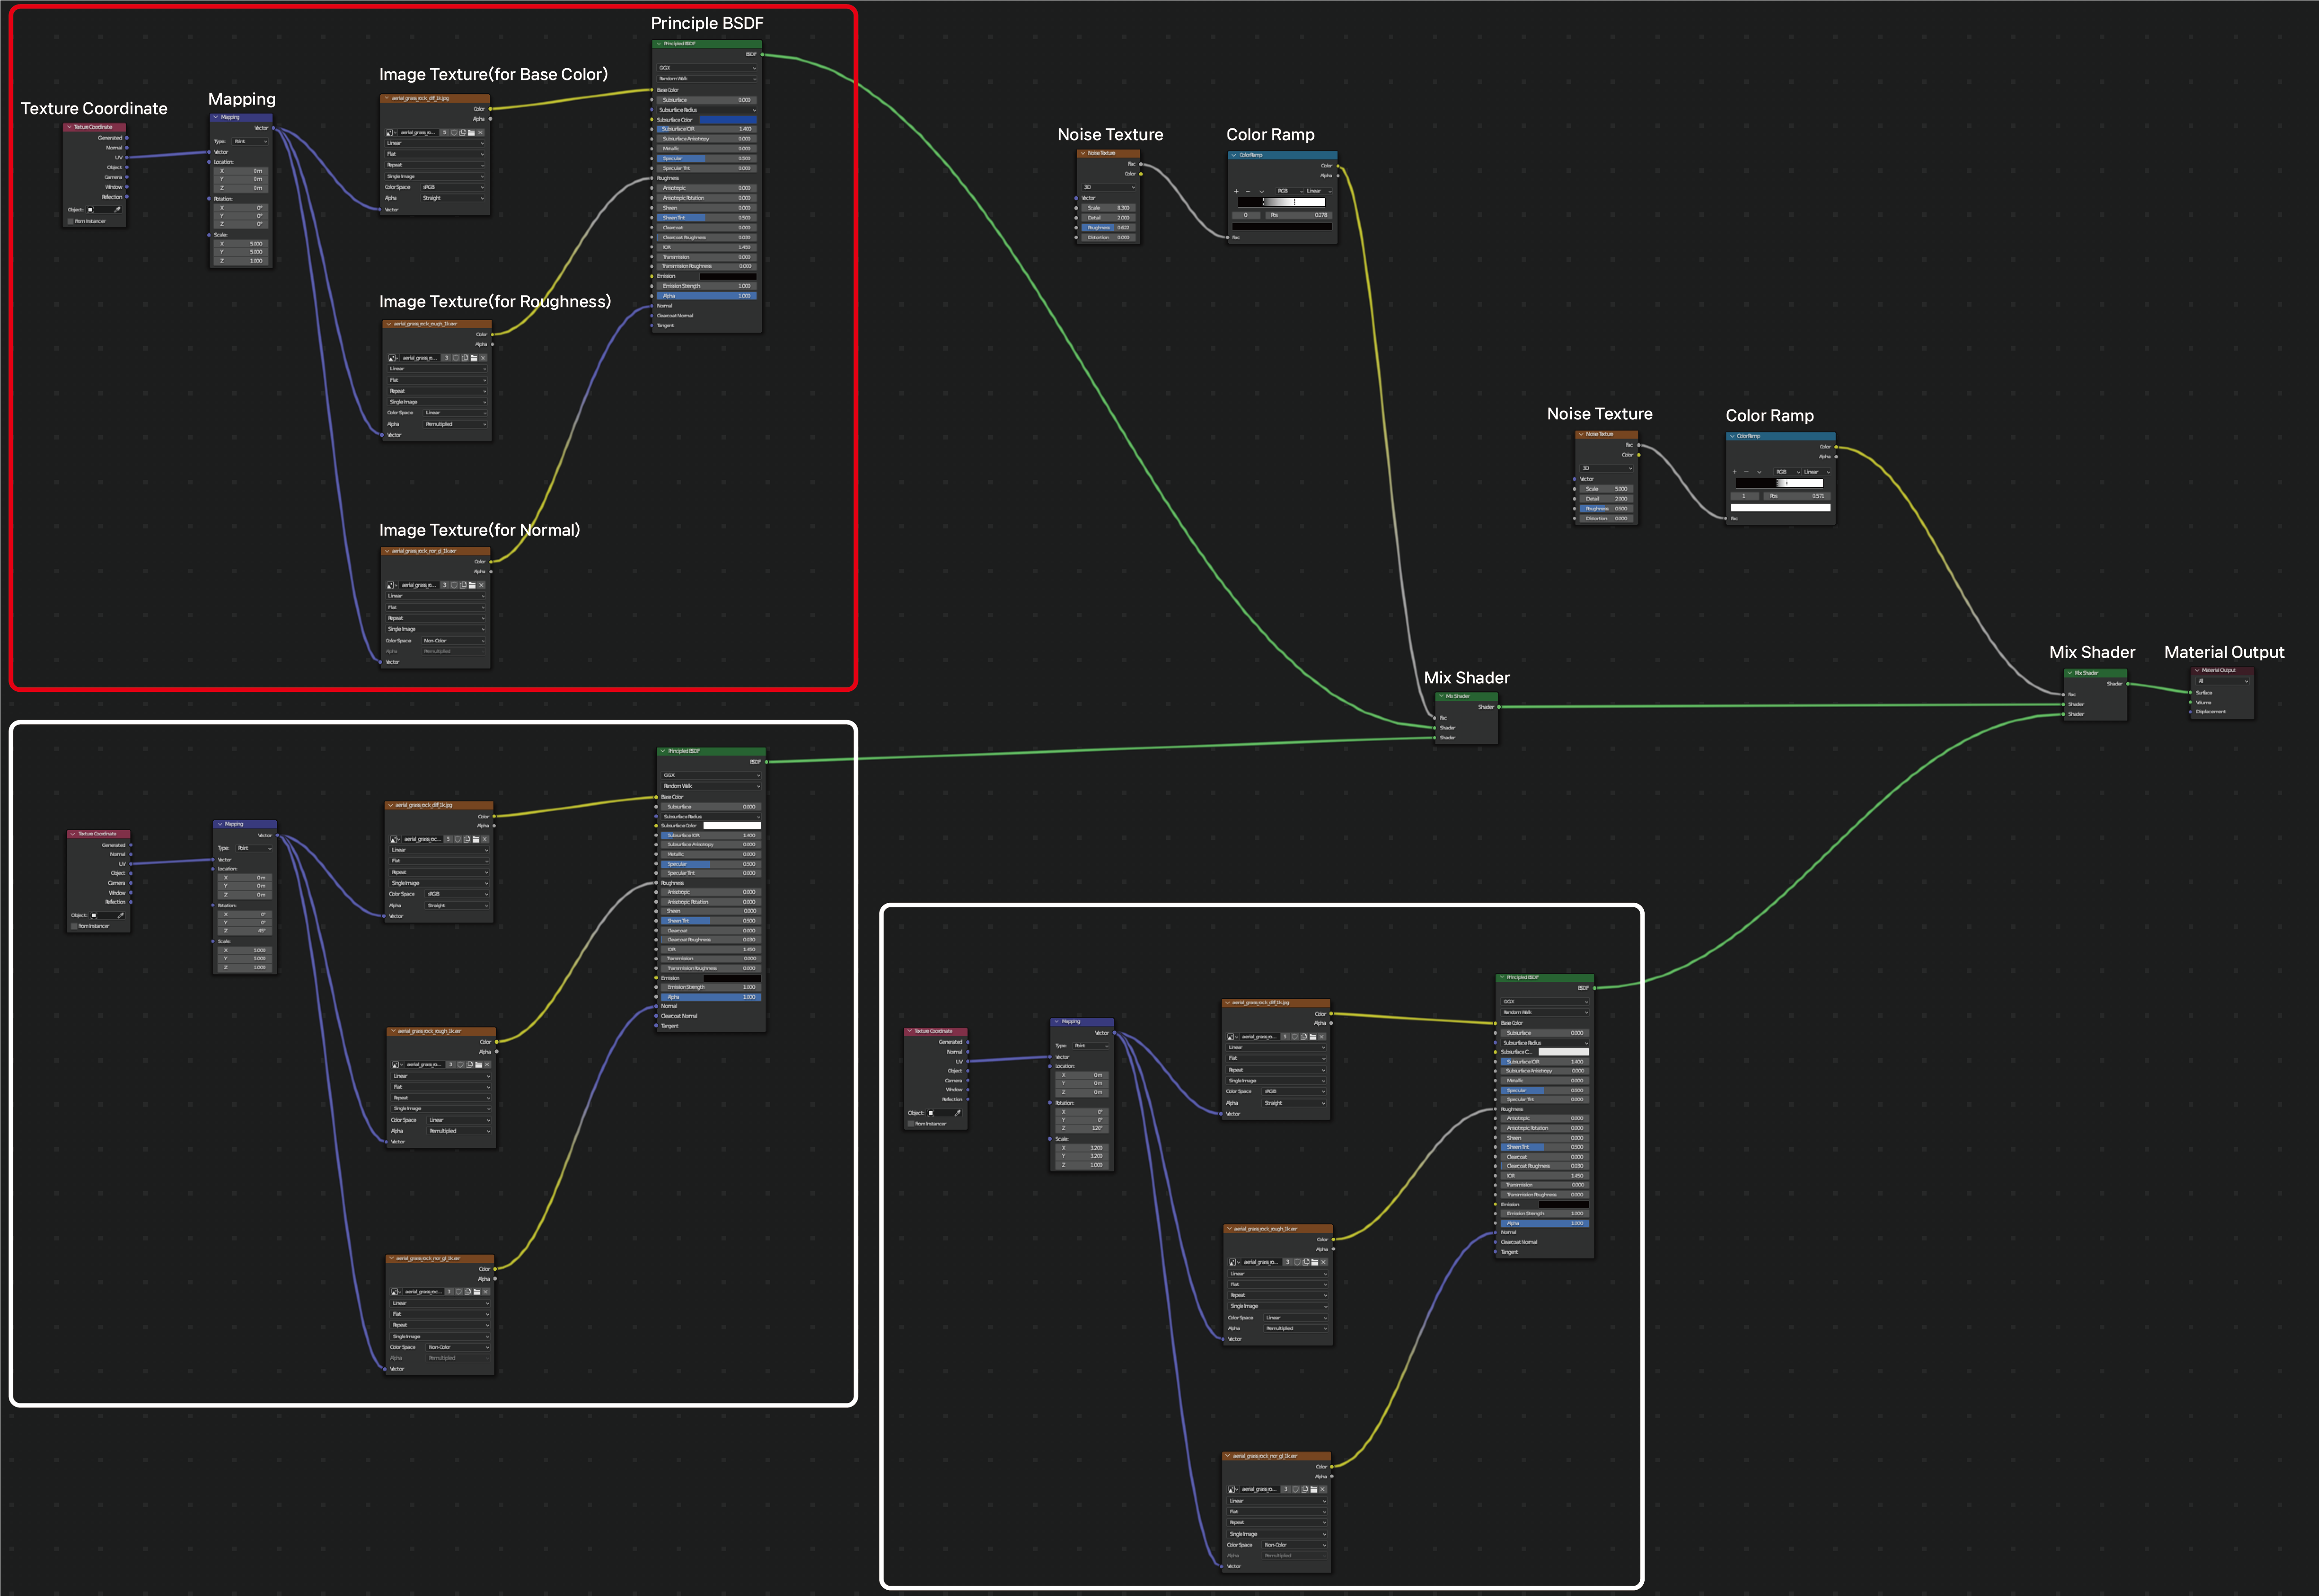Open Color Space dropdown on Normal texture (Non-Color)

click(453, 640)
